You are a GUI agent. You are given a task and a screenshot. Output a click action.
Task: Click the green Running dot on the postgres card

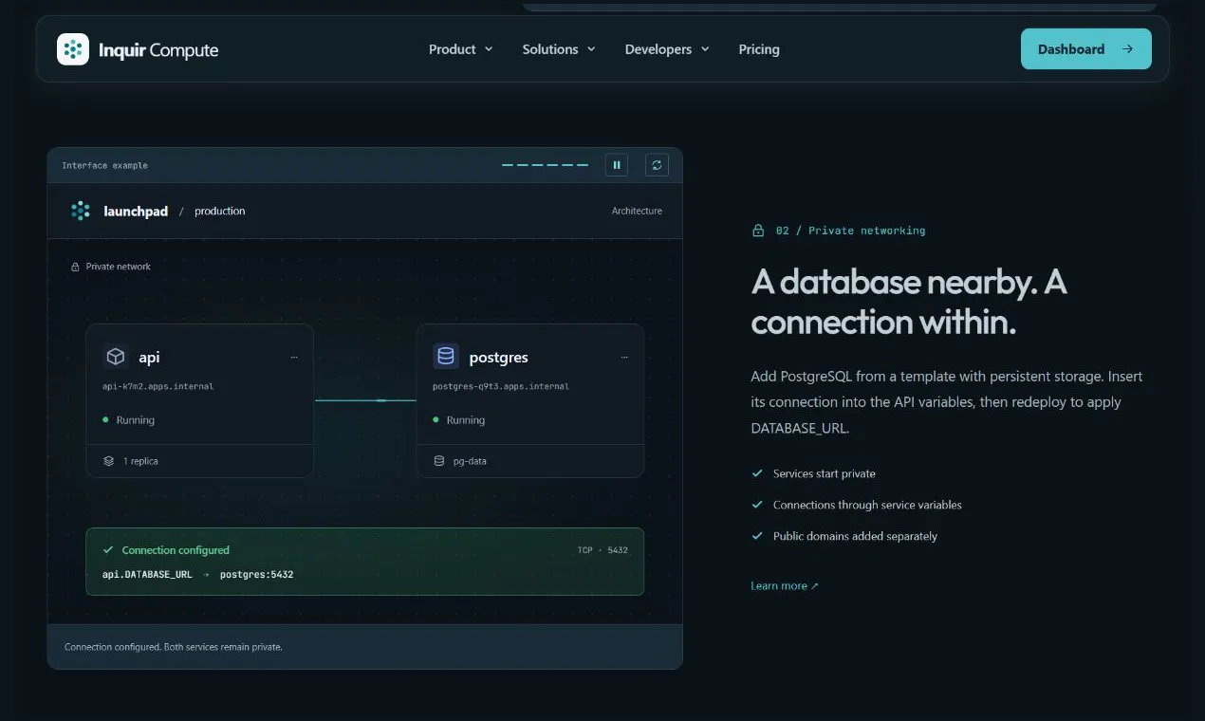(x=436, y=419)
